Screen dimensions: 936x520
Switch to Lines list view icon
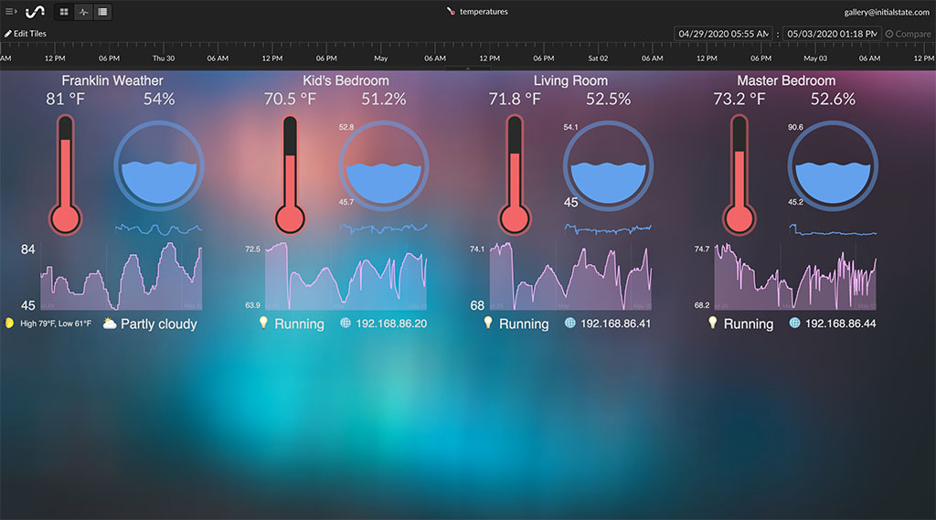point(102,12)
